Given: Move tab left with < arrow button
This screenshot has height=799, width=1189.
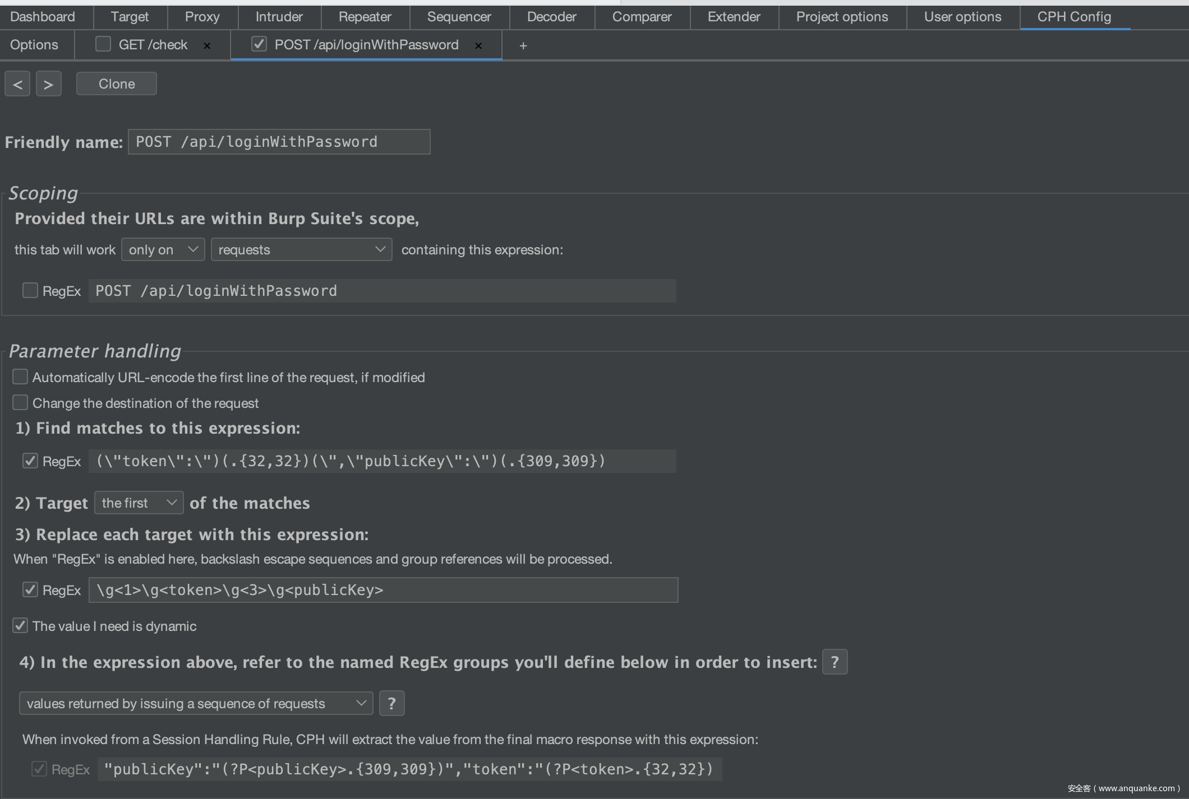Looking at the screenshot, I should point(17,84).
